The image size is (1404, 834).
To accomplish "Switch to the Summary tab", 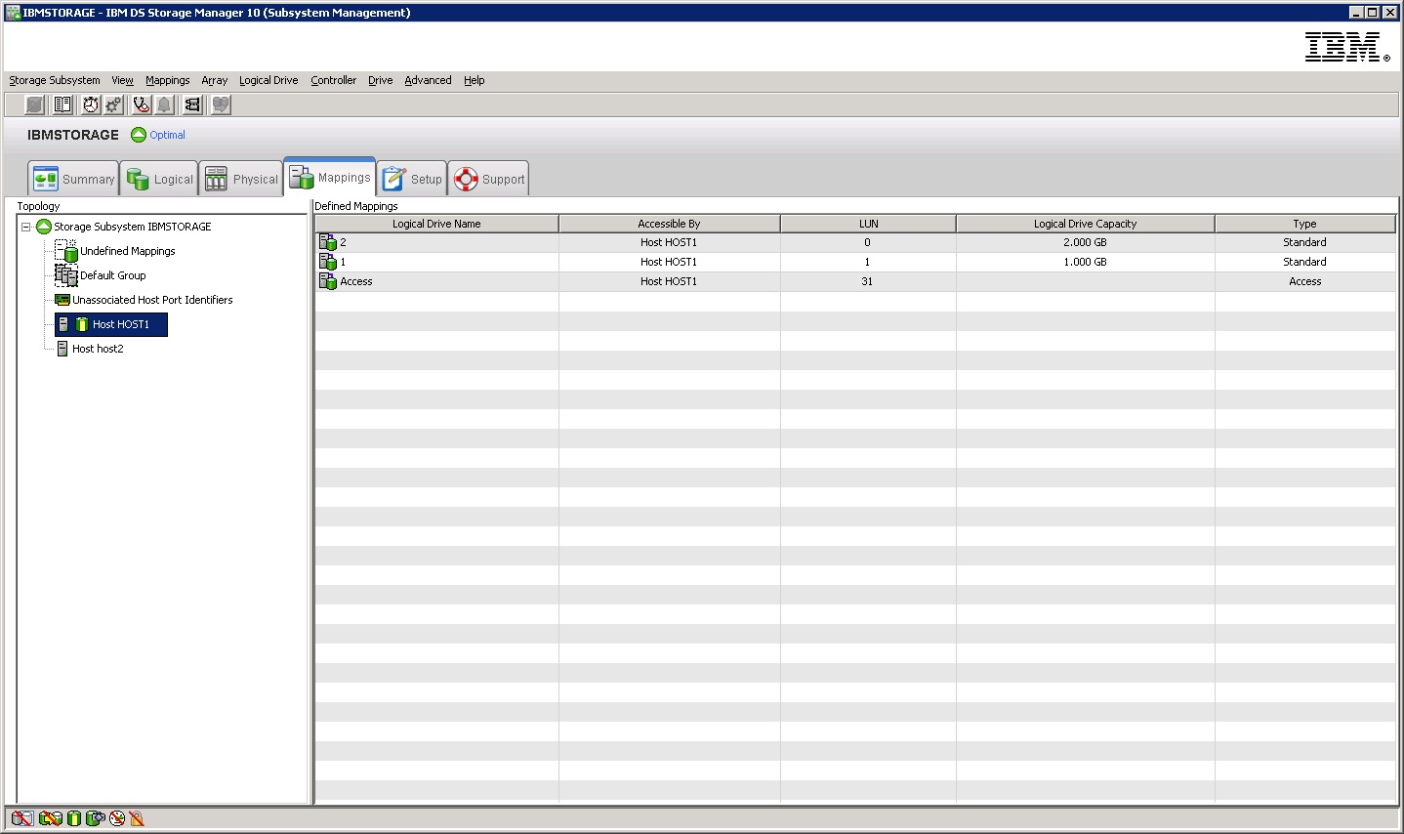I will (x=74, y=179).
